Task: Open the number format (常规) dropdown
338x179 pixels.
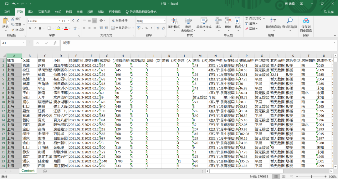Action: (164, 21)
